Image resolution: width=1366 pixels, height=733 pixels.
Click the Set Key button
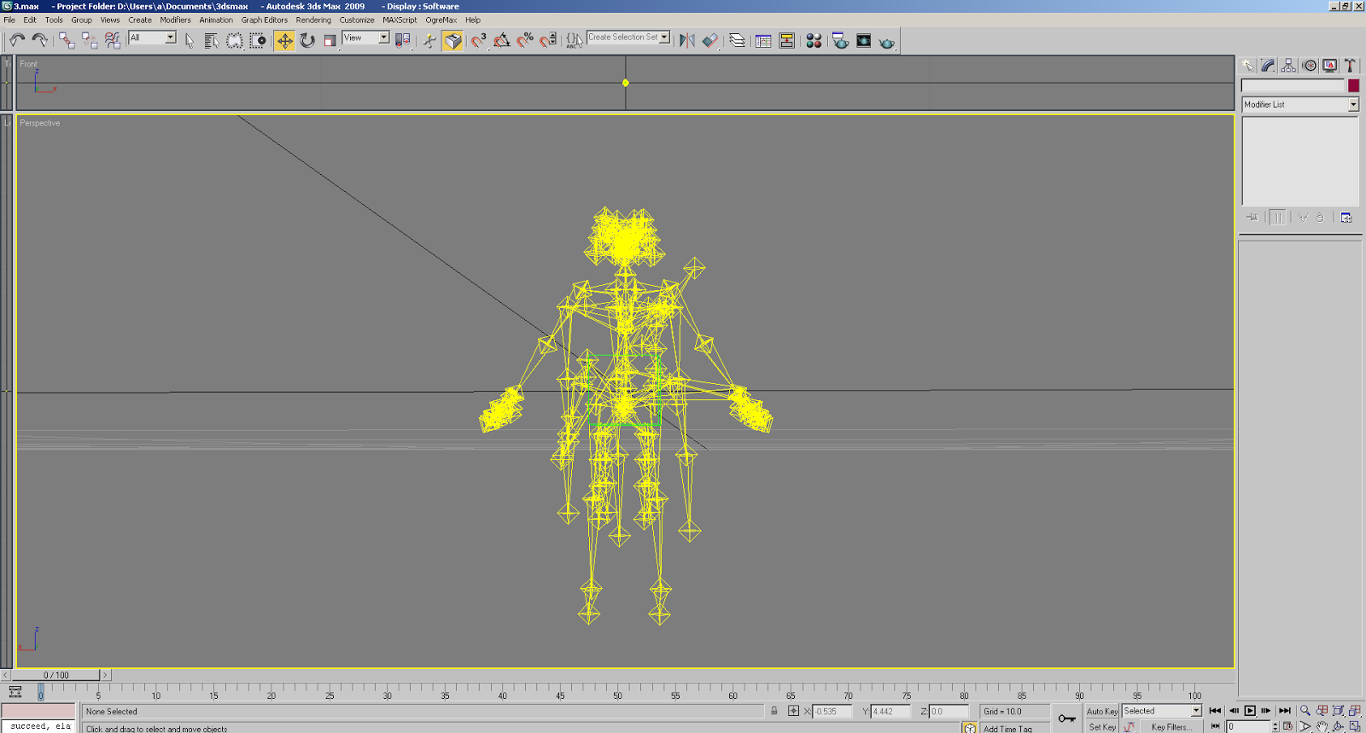(1101, 727)
